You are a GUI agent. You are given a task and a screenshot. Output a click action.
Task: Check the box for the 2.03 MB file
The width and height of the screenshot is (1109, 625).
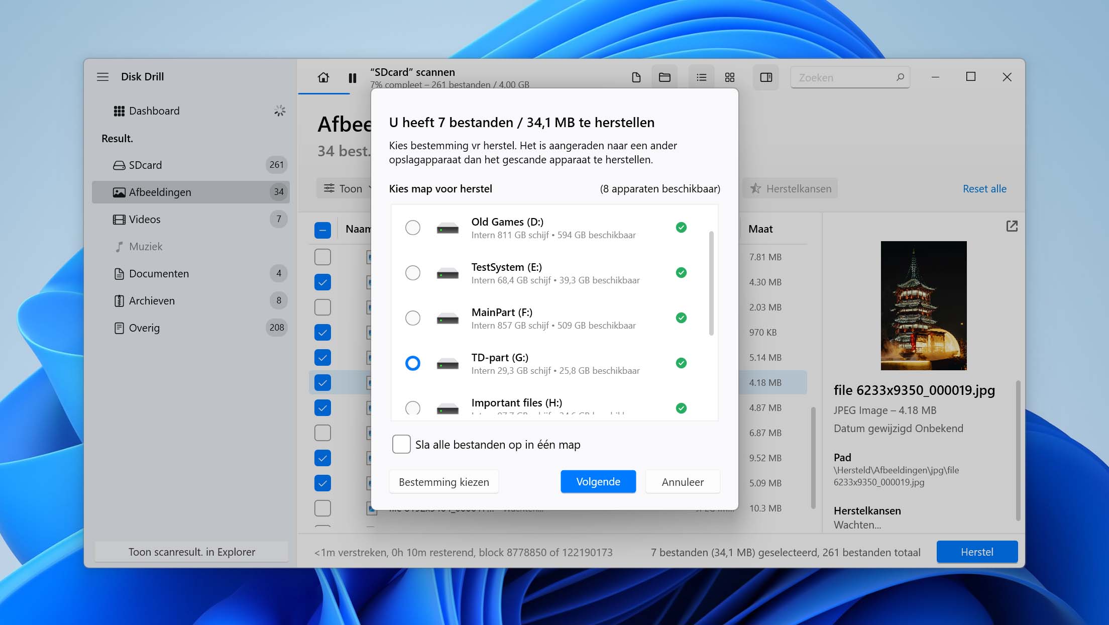[322, 307]
